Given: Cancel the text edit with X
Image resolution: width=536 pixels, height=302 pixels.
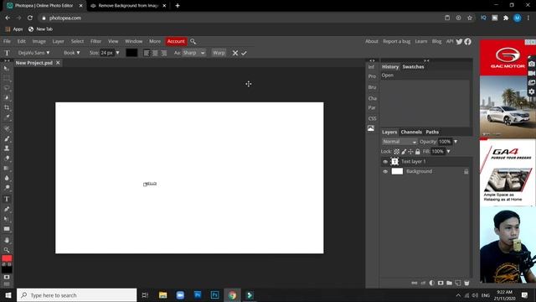Looking at the screenshot, I should coord(234,53).
